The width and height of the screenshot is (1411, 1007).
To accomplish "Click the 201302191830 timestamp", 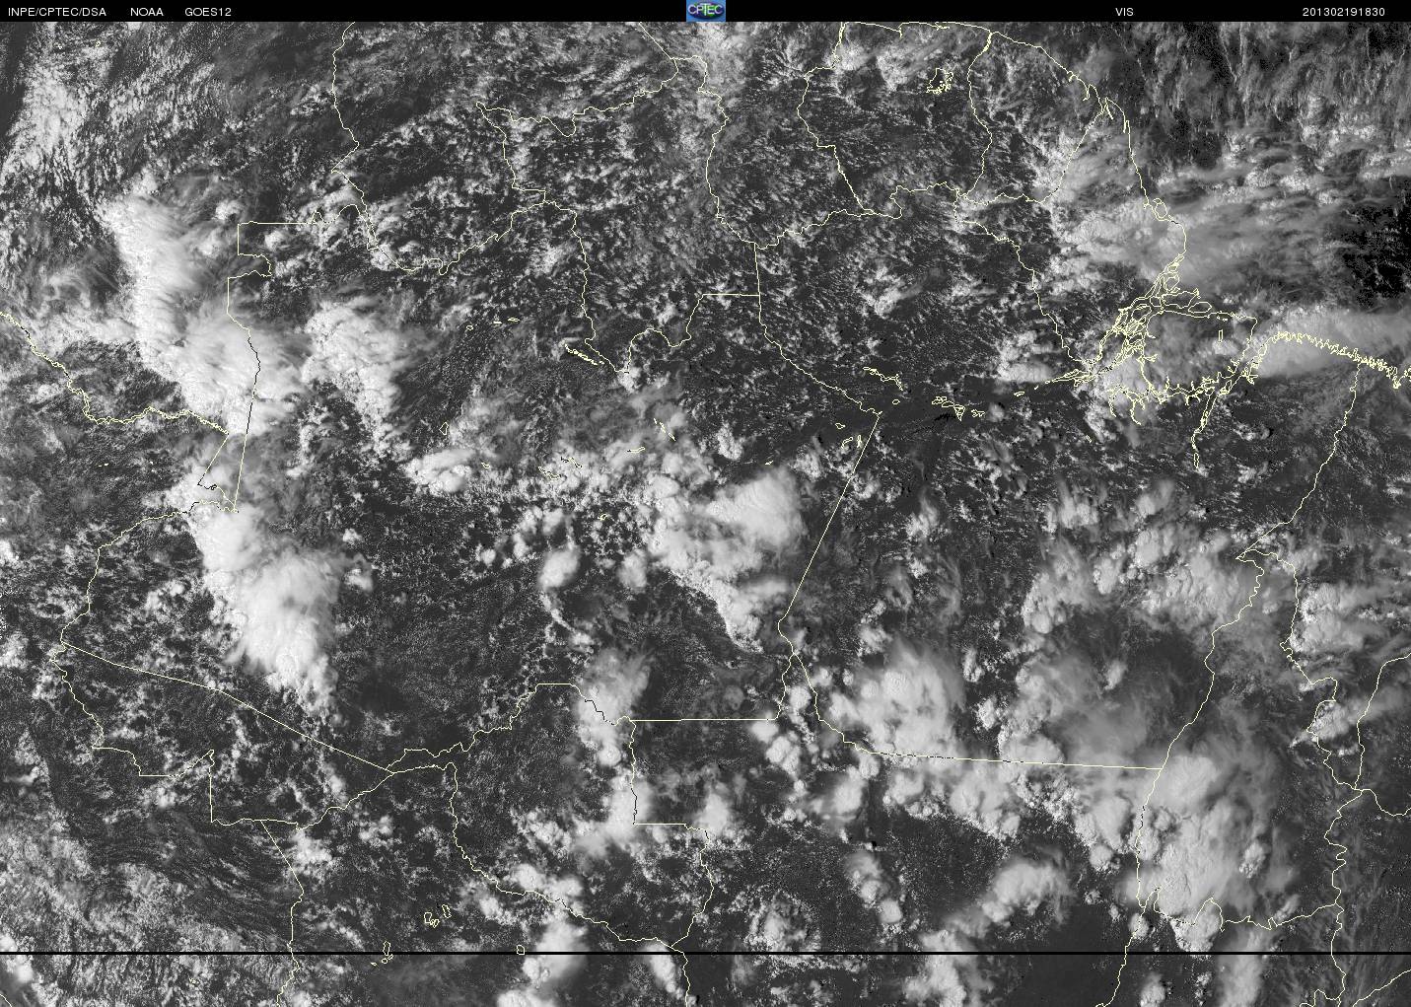I will tap(1344, 12).
